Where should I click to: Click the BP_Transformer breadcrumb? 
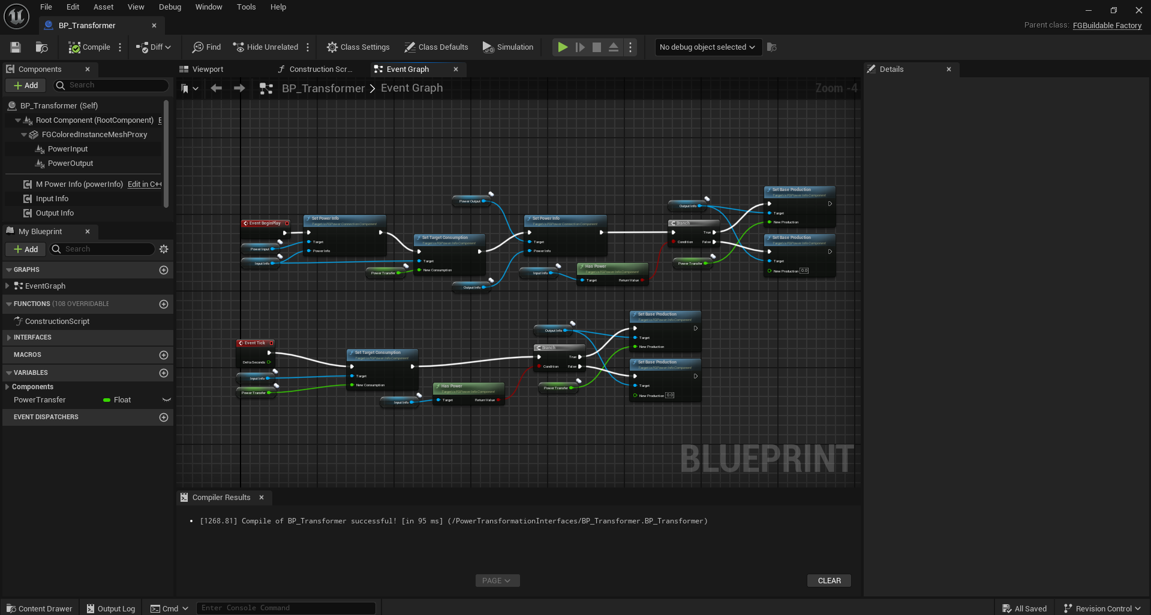click(x=323, y=89)
